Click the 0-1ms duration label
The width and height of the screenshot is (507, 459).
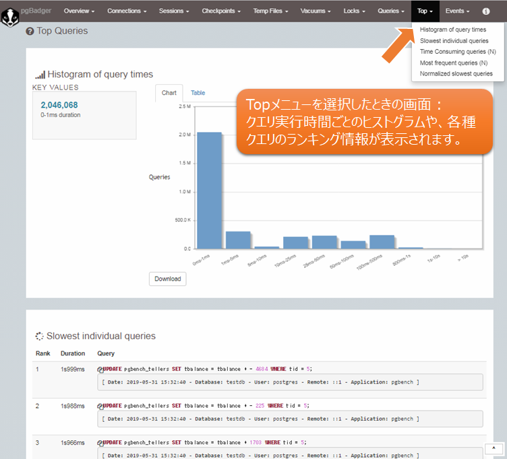tap(61, 115)
